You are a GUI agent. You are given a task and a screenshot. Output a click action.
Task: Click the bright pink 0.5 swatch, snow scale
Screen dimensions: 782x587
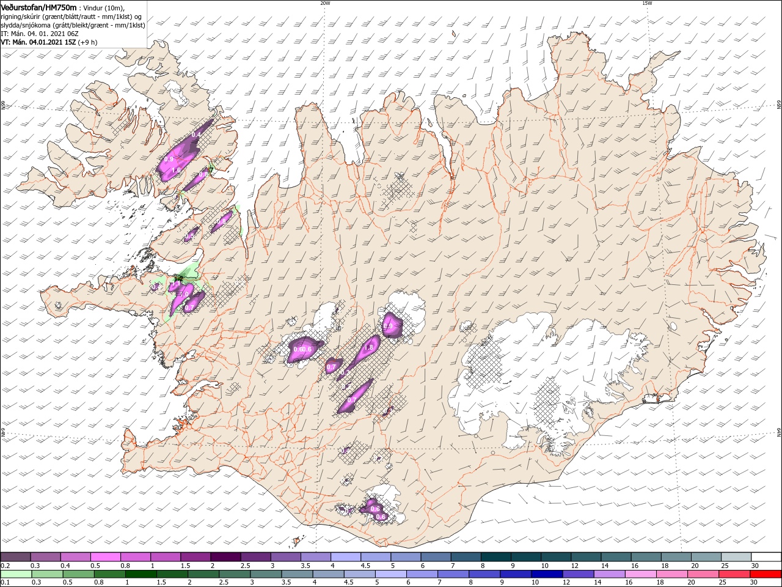coord(105,557)
